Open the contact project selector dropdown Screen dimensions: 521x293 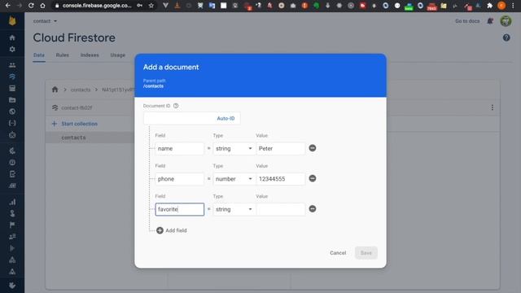click(45, 21)
